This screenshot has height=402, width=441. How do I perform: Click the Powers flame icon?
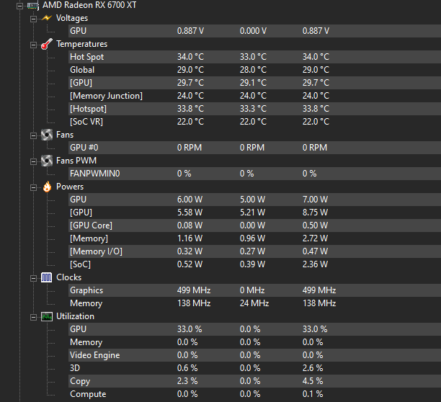point(47,187)
